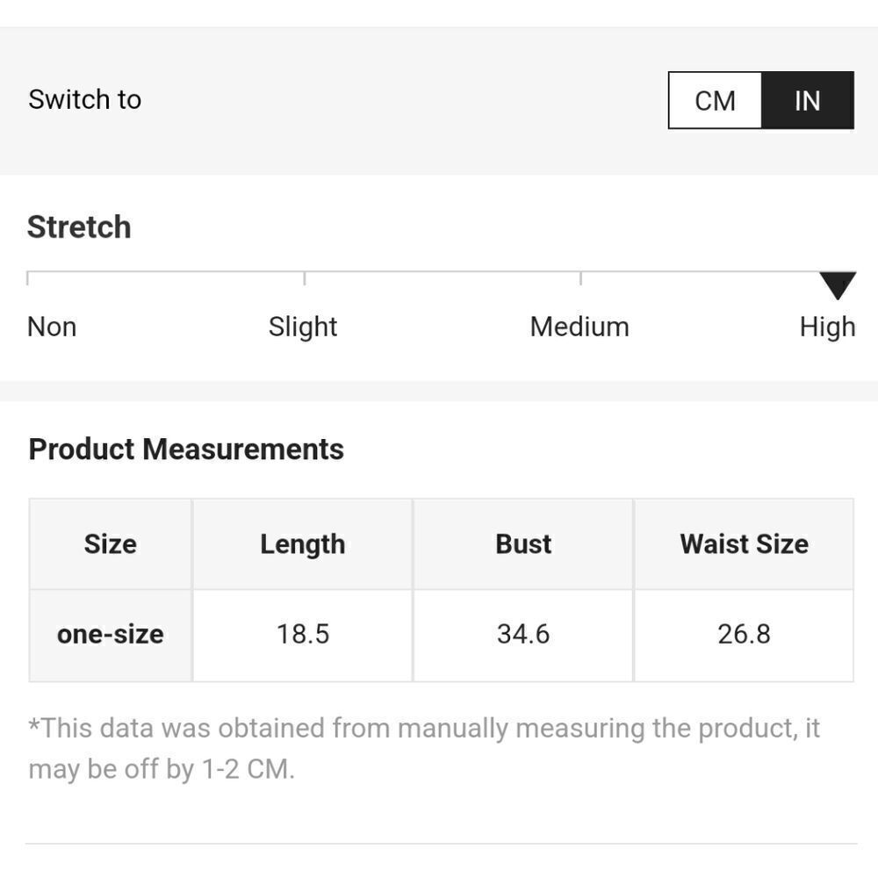Click the Waist Size column header

745,543
